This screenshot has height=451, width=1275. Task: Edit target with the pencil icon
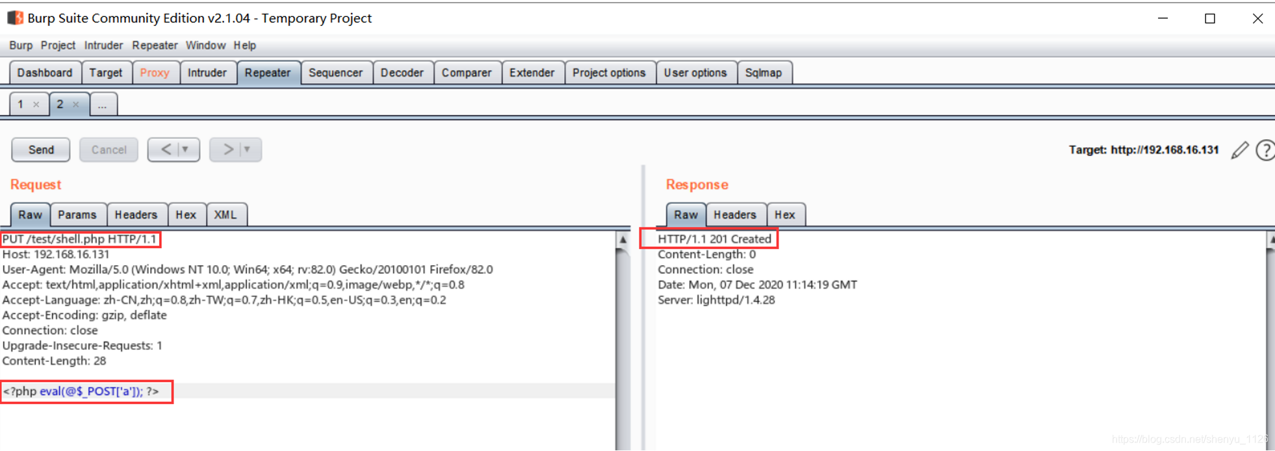tap(1240, 150)
